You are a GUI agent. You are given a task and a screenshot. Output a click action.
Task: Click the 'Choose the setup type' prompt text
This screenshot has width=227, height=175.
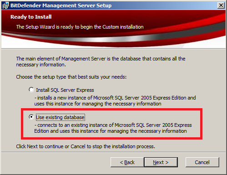(71, 77)
